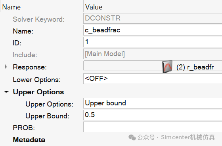Click the ID field containing 1
Screen dimensions: 222x146
click(x=153, y=42)
